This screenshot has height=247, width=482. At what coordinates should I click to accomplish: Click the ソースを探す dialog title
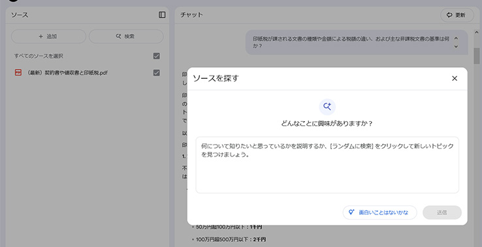216,79
